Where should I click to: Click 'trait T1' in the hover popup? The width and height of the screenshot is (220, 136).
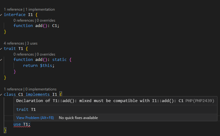26,109
